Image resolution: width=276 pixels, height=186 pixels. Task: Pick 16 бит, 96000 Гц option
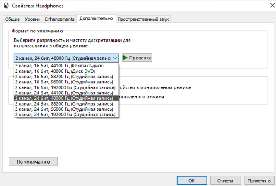[66, 82]
